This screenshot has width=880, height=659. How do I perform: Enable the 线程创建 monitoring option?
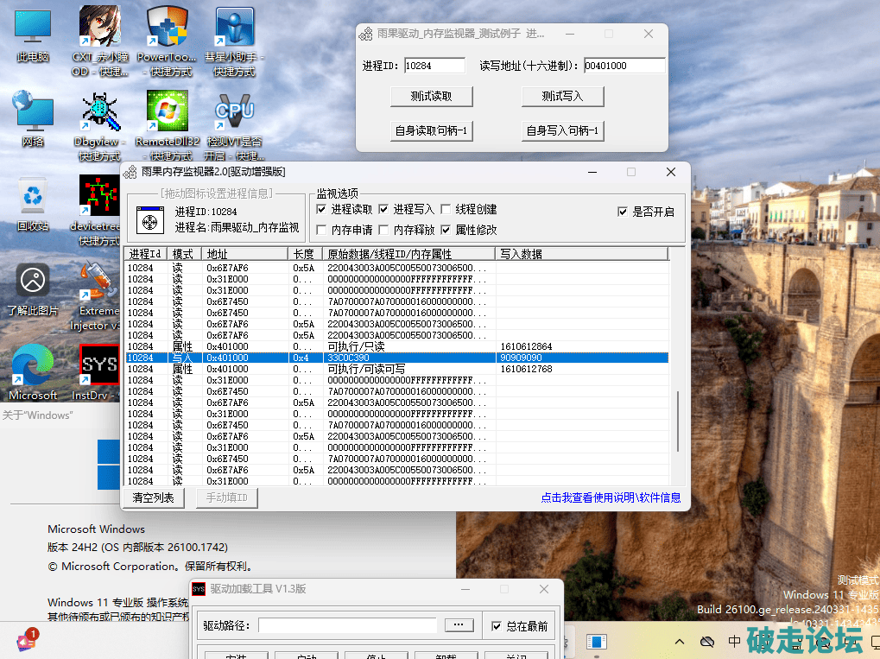point(446,209)
